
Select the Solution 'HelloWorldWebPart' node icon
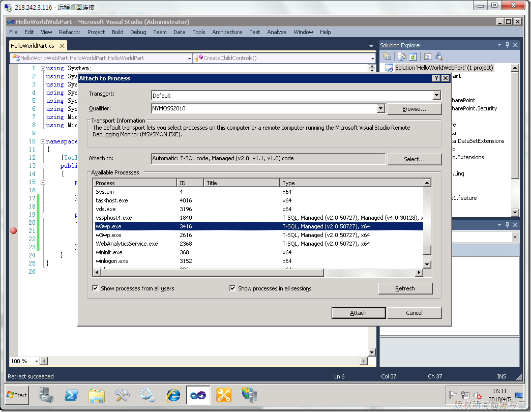coord(389,68)
